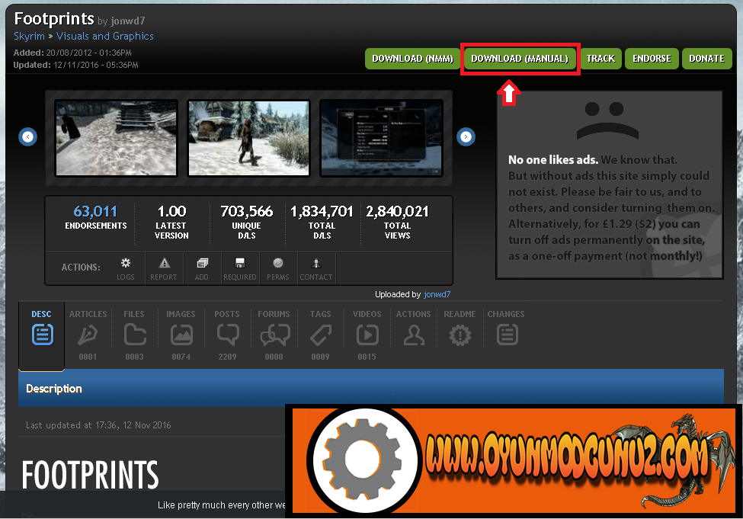Screen dimensions: 743x519
Task: Select the DESC tab
Action: tap(42, 335)
